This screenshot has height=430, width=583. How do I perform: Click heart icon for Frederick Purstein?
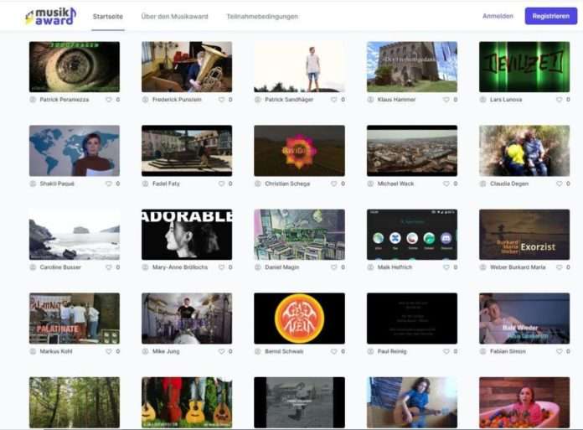[221, 100]
